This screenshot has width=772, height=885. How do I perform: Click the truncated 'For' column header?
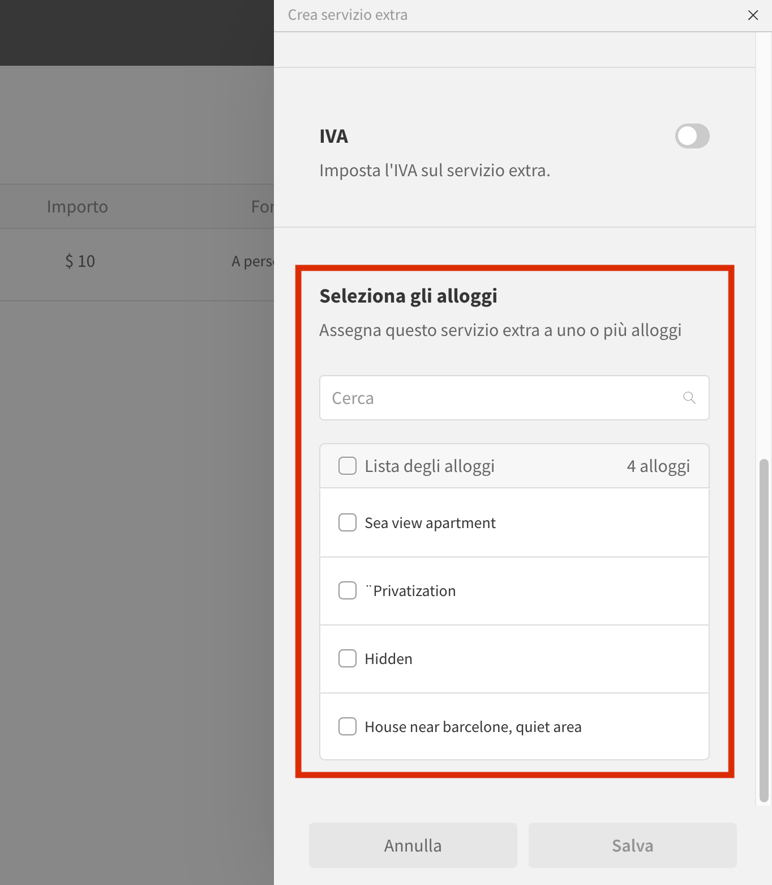point(262,207)
